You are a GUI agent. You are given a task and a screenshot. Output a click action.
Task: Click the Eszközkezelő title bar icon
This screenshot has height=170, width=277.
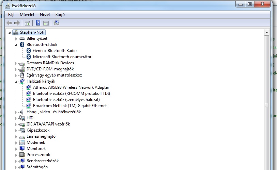coord(7,6)
